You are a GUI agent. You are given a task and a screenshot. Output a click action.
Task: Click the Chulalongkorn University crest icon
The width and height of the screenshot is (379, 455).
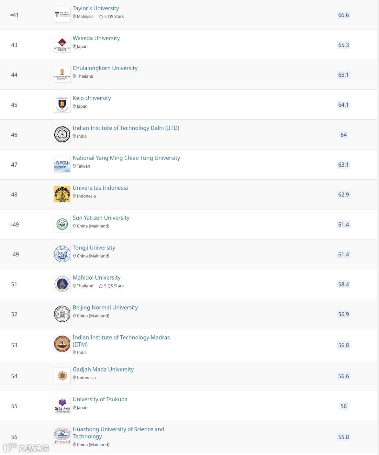[x=62, y=74]
